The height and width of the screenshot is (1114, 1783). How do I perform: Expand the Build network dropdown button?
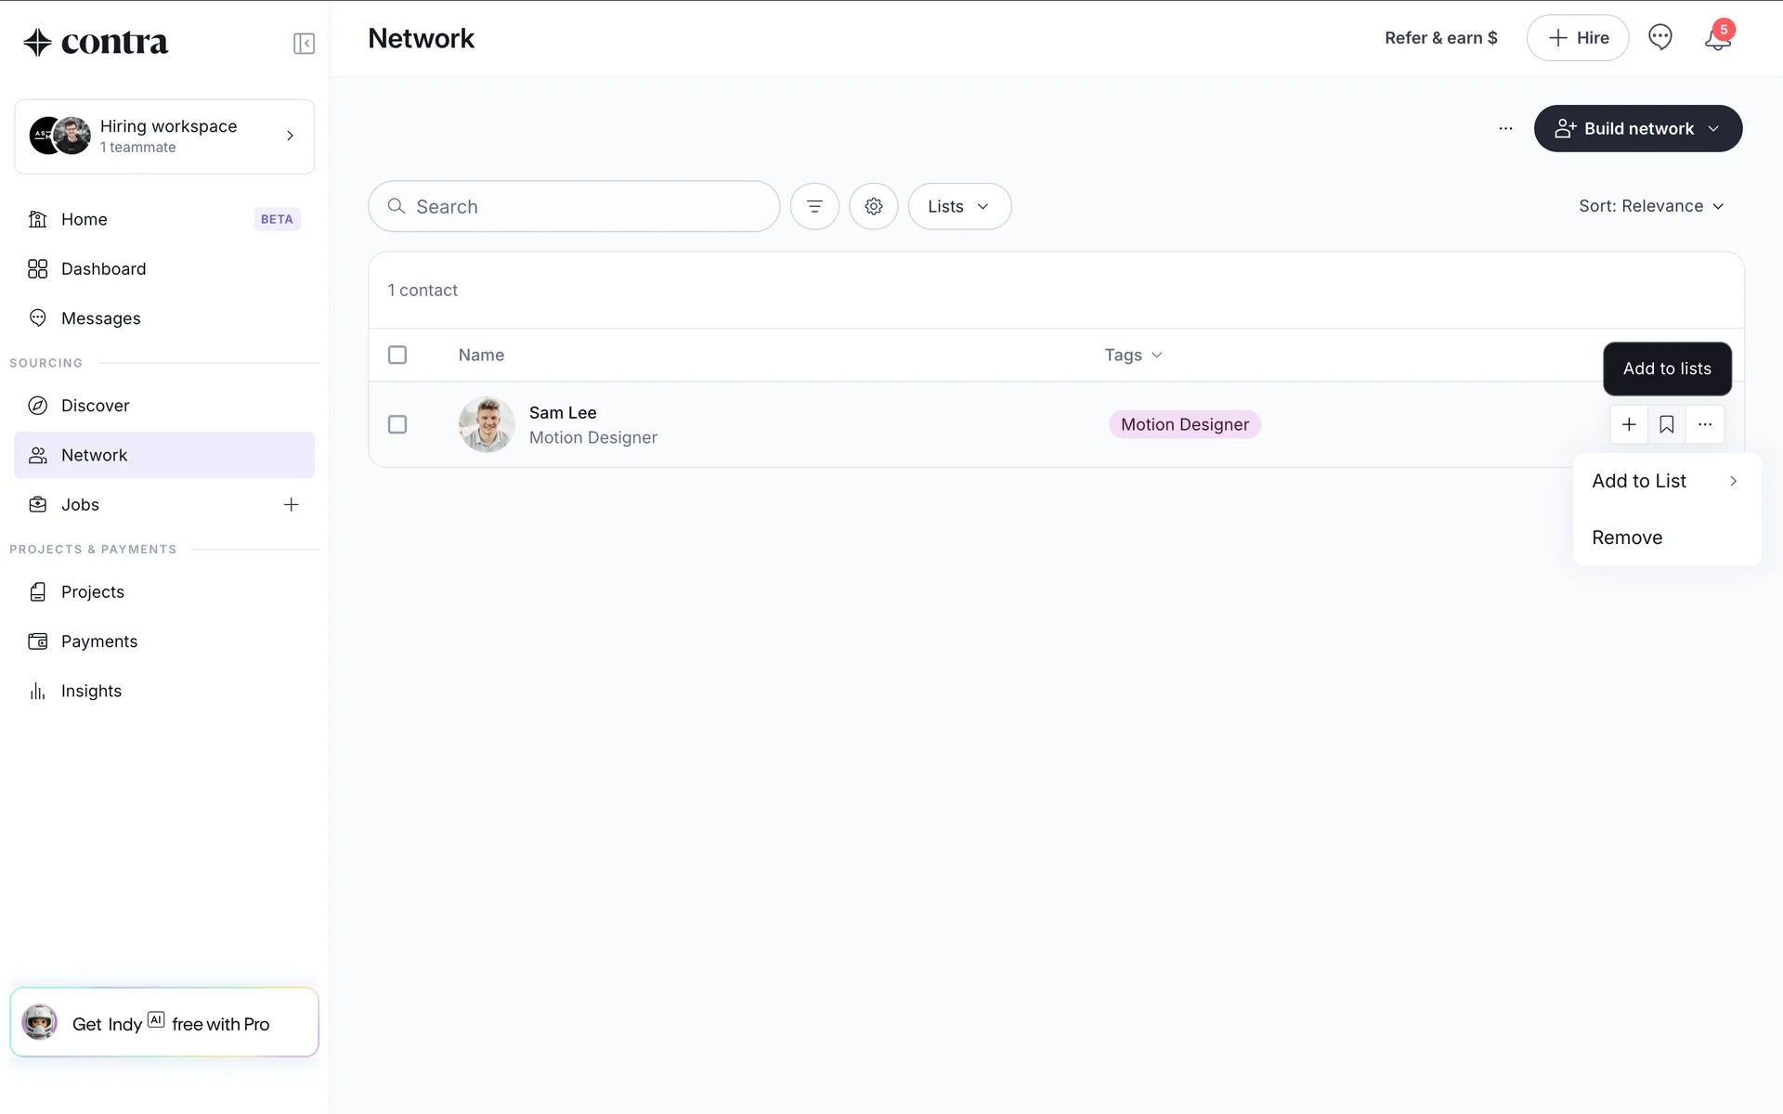1637,129
